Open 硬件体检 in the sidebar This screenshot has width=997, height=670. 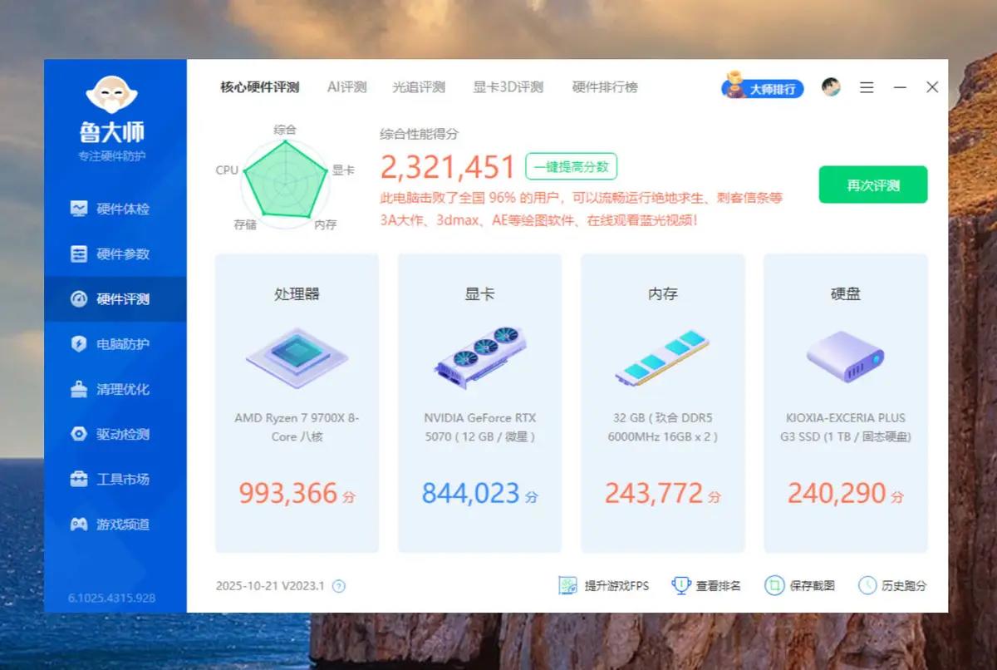(115, 209)
